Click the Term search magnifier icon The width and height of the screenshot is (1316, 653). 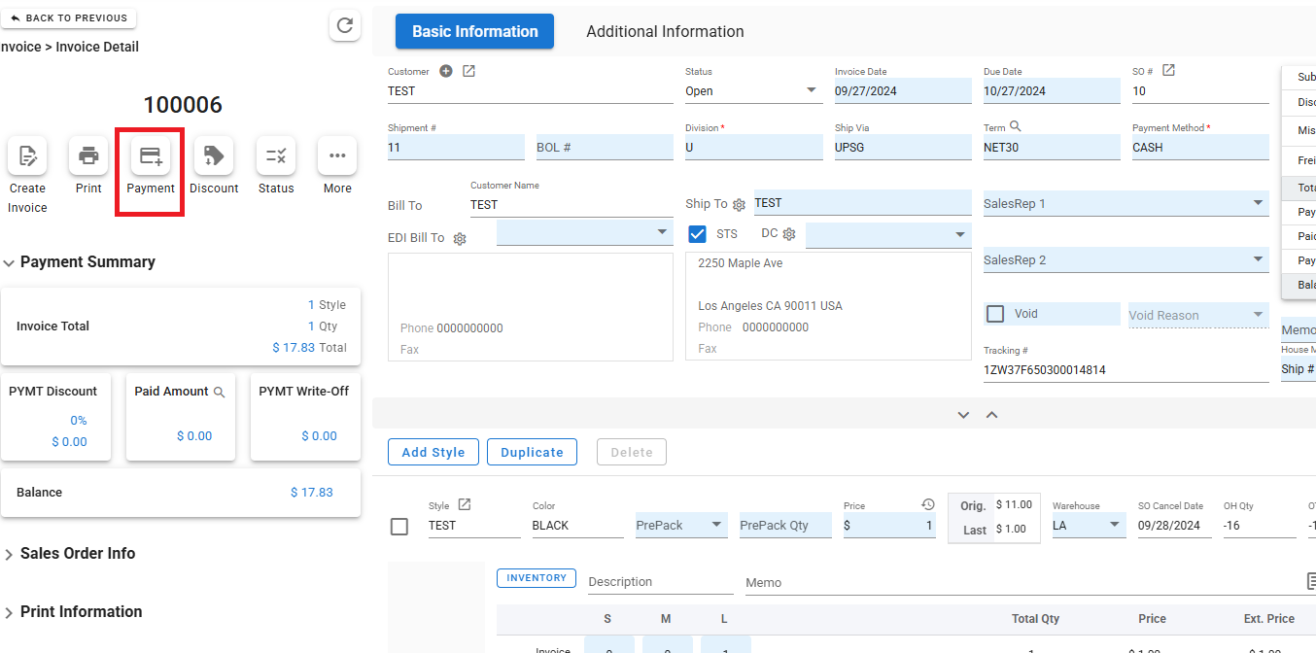pyautogui.click(x=1016, y=127)
